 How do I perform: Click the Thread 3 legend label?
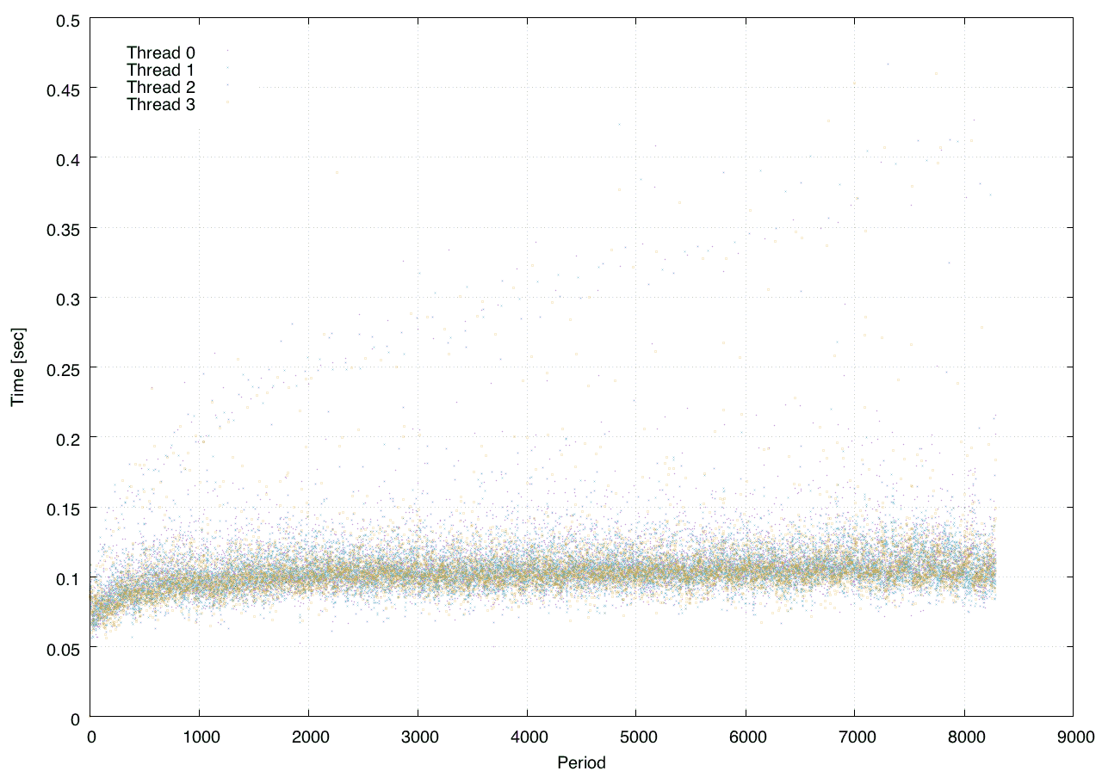pyautogui.click(x=161, y=105)
